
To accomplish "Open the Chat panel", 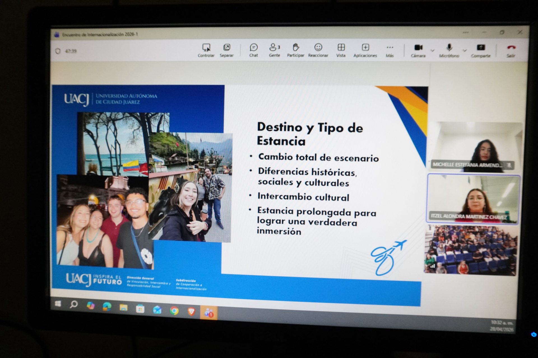I will coord(254,50).
